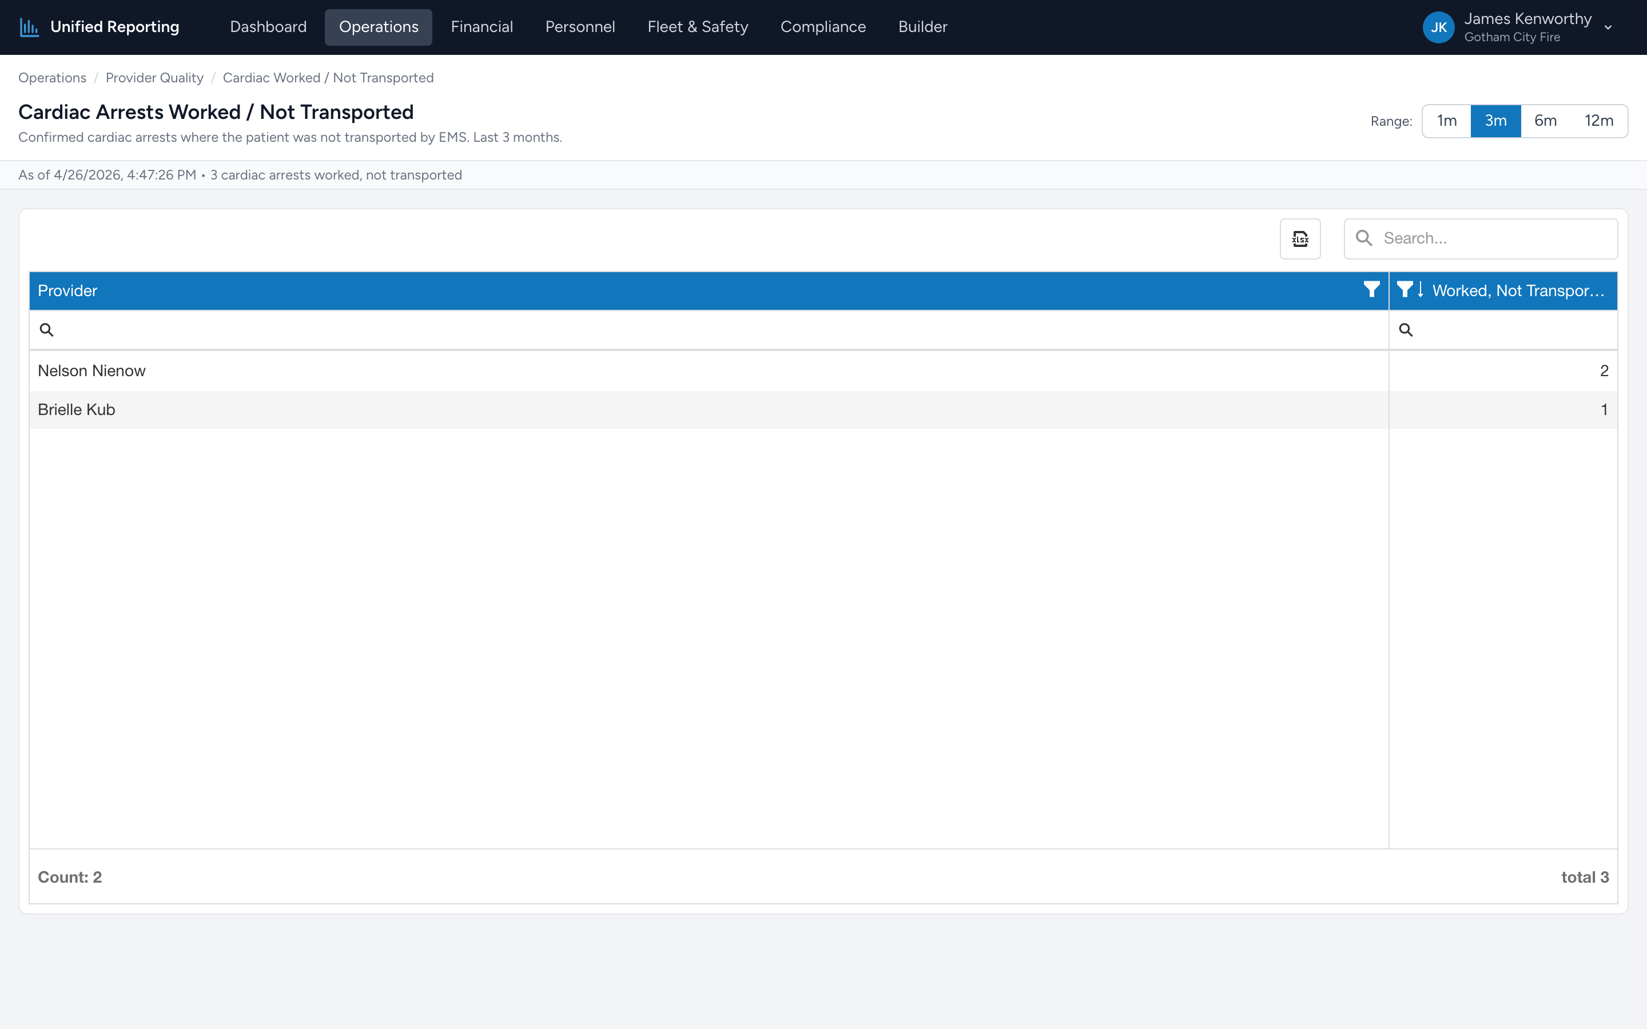
Task: Open Worked, Not Transported column filter icon
Action: pos(1404,290)
